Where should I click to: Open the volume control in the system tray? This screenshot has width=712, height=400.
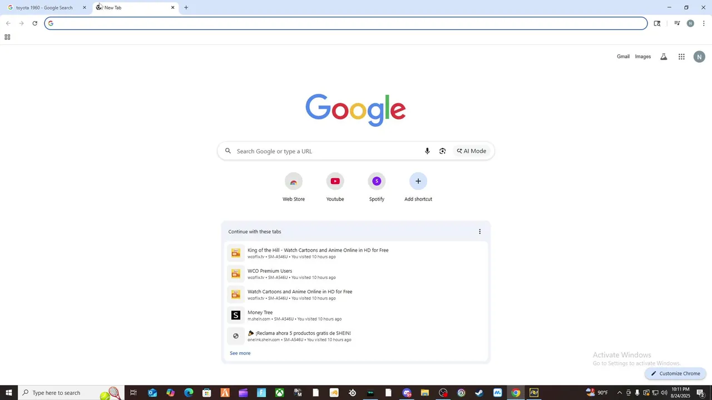pyautogui.click(x=664, y=393)
